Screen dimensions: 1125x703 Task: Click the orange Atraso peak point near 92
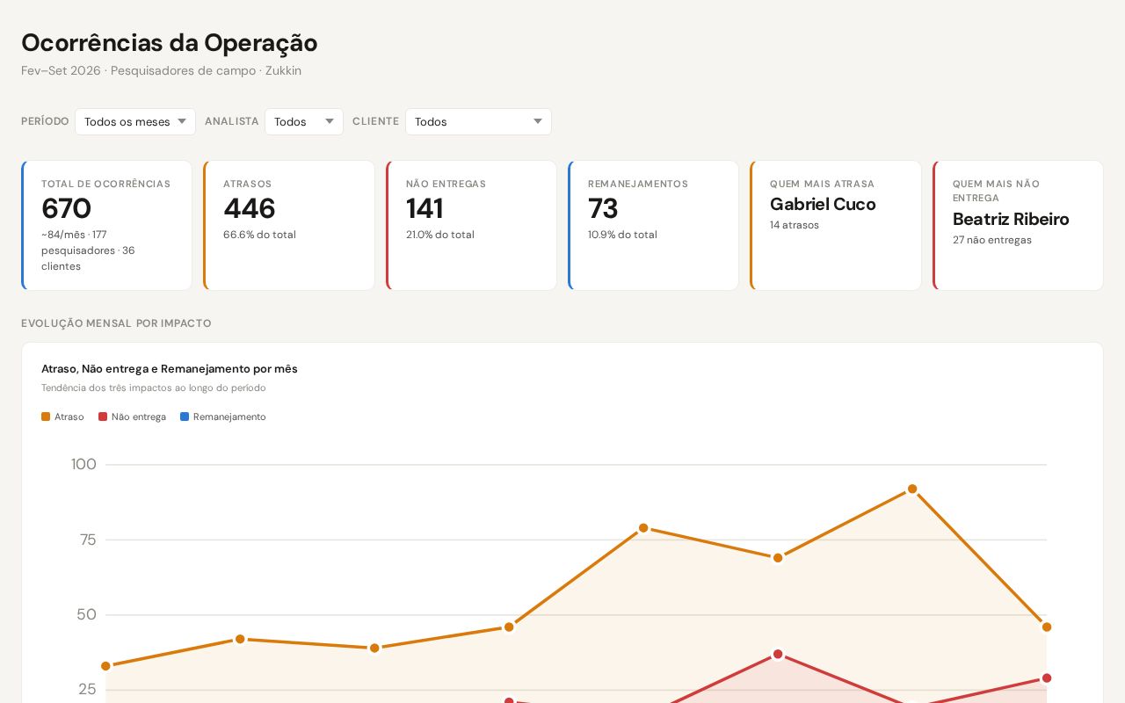[x=912, y=489]
